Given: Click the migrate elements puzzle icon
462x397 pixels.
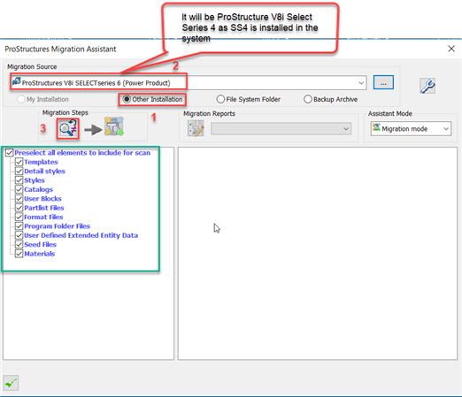Looking at the screenshot, I should tap(114, 126).
